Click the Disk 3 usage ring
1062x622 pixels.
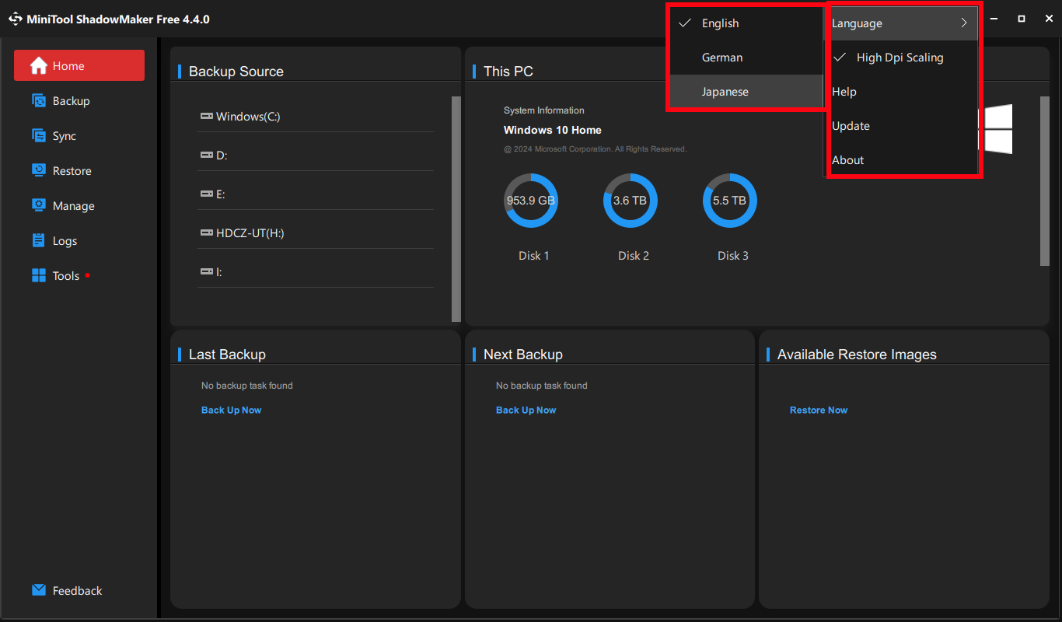(x=730, y=201)
